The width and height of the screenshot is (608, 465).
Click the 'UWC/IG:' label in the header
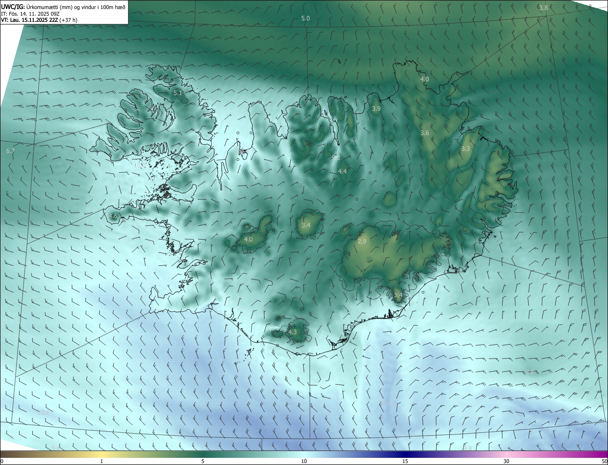click(13, 7)
